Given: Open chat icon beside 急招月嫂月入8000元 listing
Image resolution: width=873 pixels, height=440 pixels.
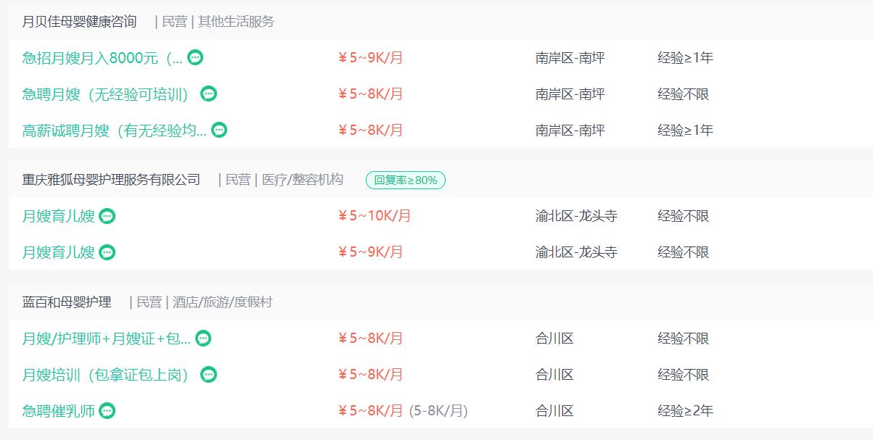Looking at the screenshot, I should click(x=195, y=58).
